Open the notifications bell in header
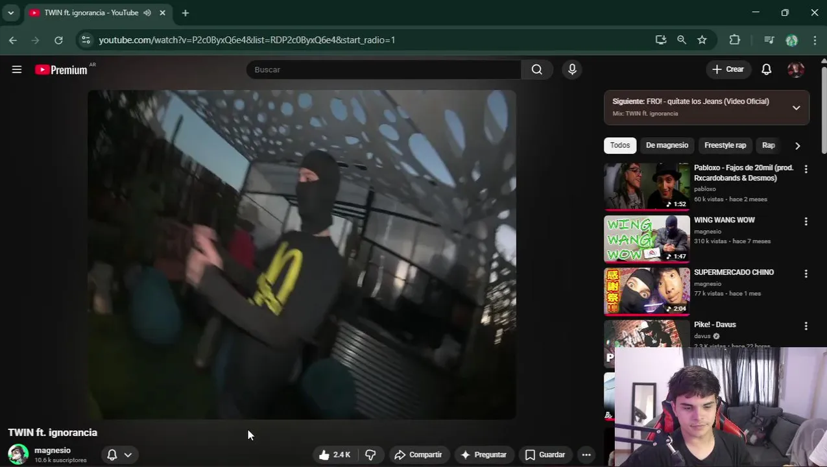The width and height of the screenshot is (827, 467). pos(766,69)
